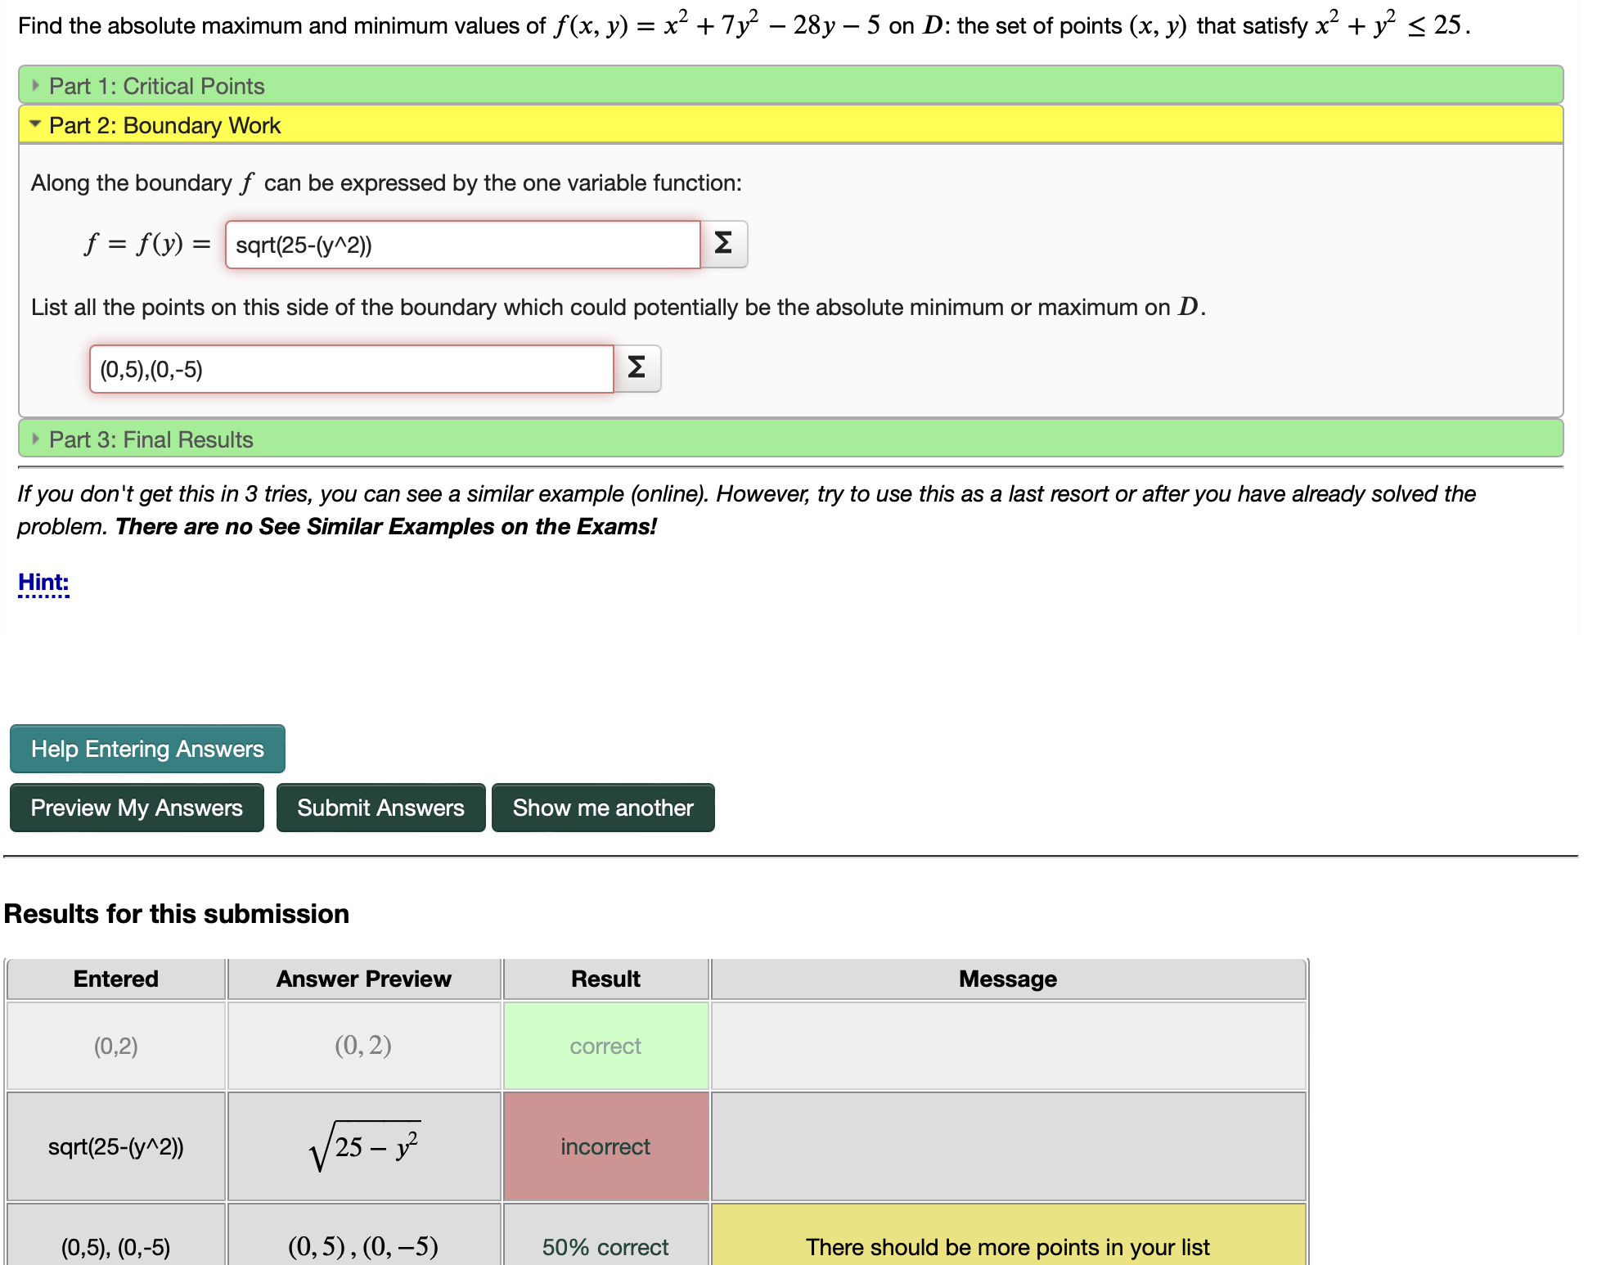Click Help Entering Answers button
Screen dimensions: 1597x1265
[x=147, y=749]
